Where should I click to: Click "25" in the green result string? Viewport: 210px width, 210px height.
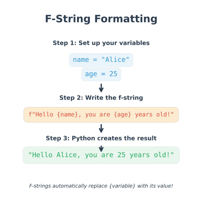[121, 155]
